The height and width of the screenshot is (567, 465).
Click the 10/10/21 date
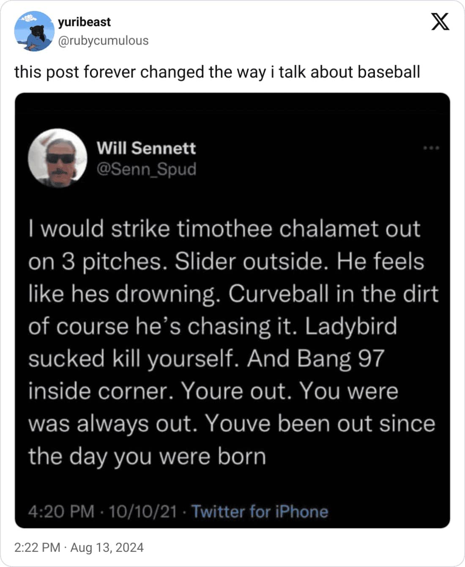pyautogui.click(x=142, y=512)
